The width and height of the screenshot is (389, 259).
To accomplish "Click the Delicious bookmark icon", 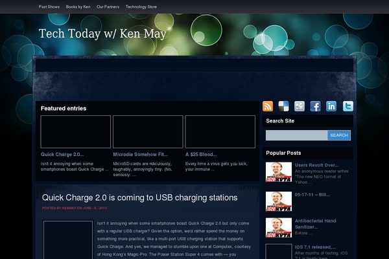I will pyautogui.click(x=283, y=106).
